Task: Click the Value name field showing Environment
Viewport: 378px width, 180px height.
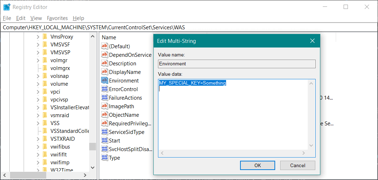Action: 237,64
